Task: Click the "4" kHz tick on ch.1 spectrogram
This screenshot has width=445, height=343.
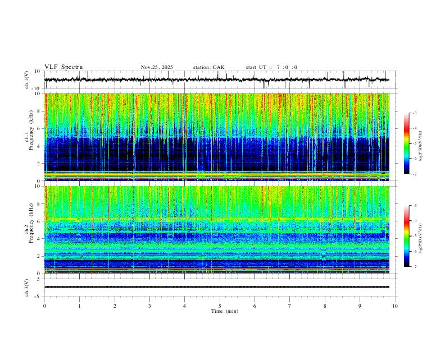Action: [39, 146]
